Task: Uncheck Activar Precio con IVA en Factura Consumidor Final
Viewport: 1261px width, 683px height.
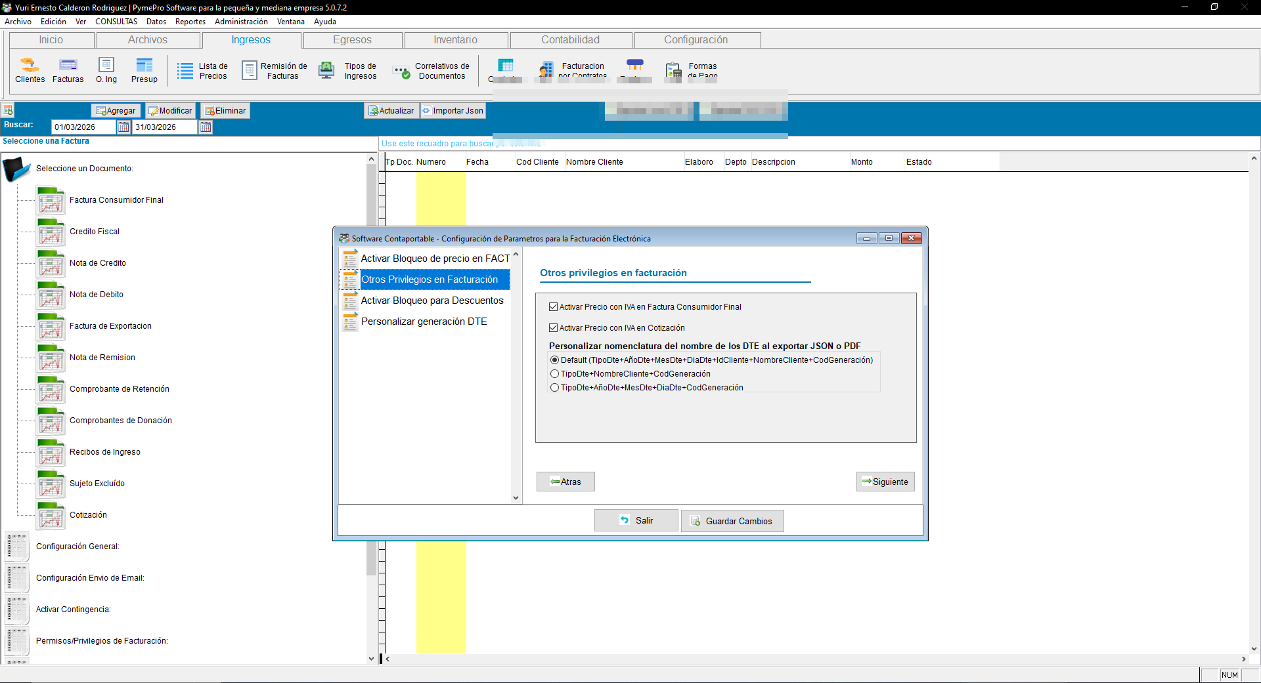Action: (x=553, y=307)
